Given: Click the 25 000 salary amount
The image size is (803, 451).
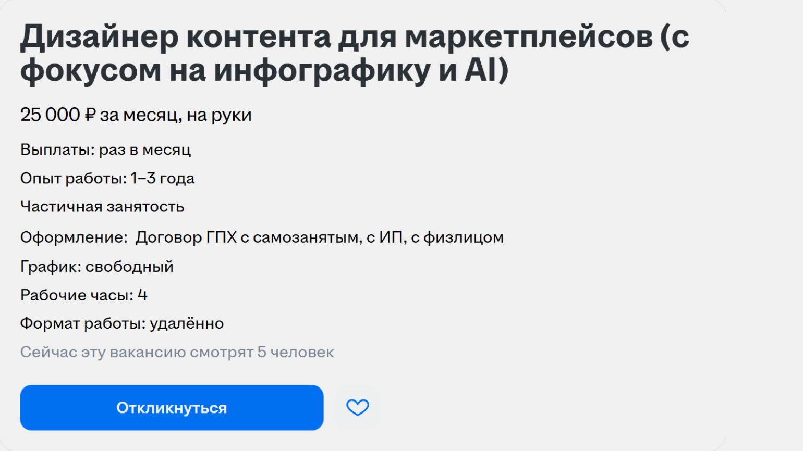Looking at the screenshot, I should pyautogui.click(x=50, y=115).
